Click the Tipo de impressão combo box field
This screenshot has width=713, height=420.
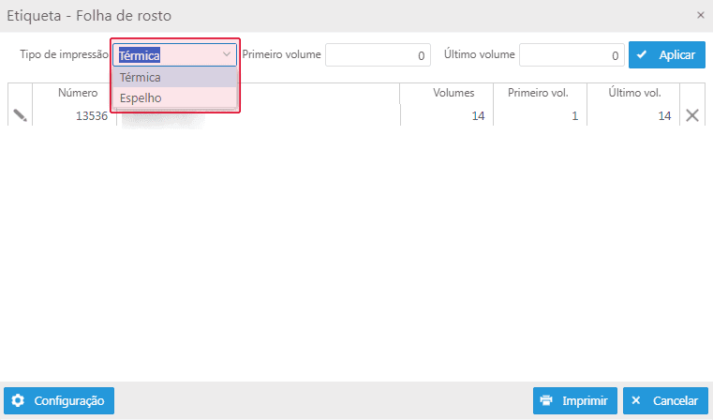tap(174, 55)
